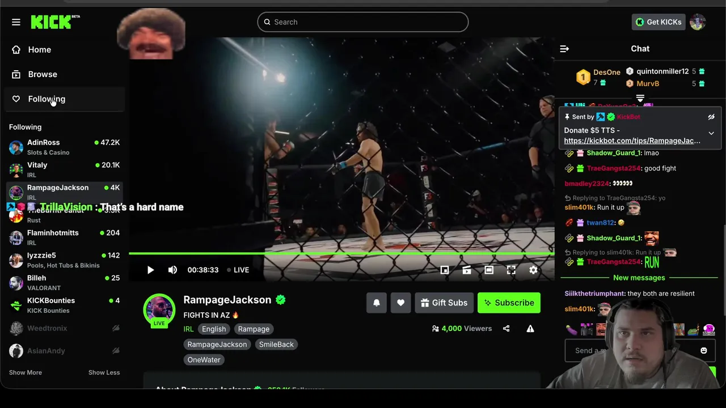726x408 pixels.
Task: Click username Siilkthetriumphant in chat
Action: click(x=594, y=294)
